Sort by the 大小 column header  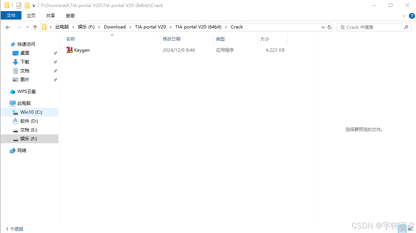click(265, 39)
